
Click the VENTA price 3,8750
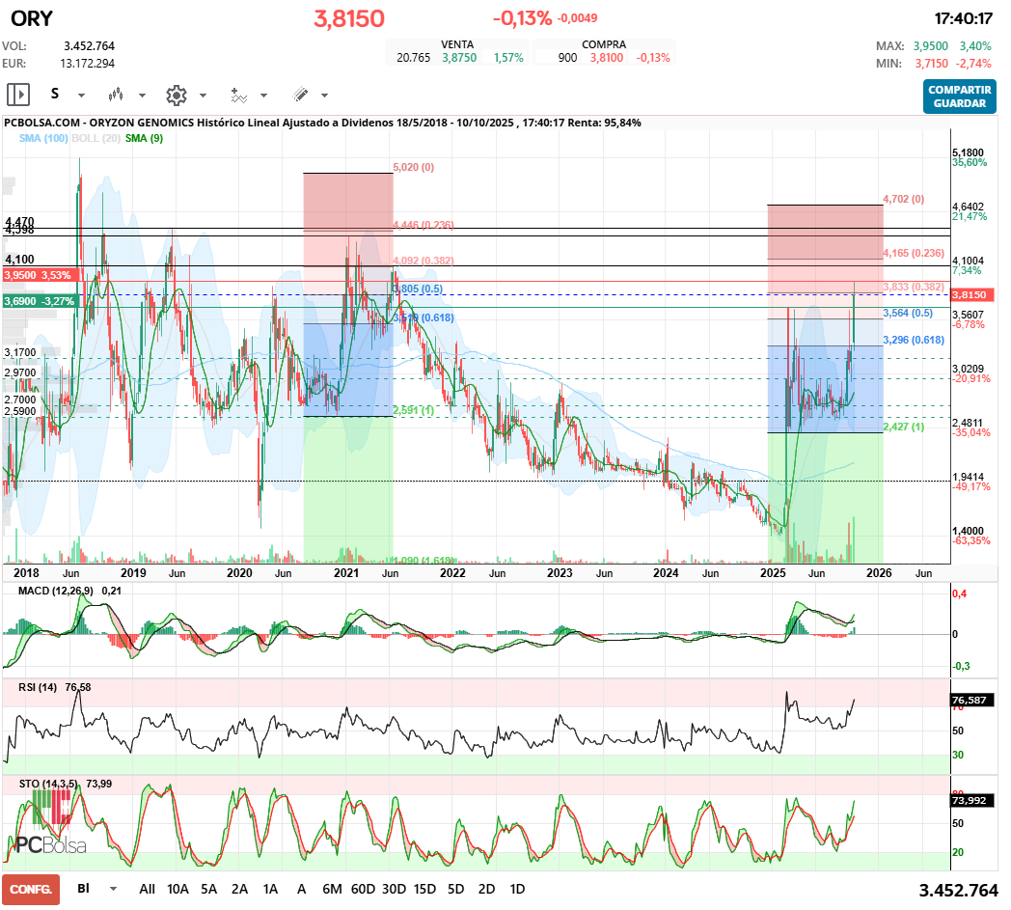tap(459, 57)
